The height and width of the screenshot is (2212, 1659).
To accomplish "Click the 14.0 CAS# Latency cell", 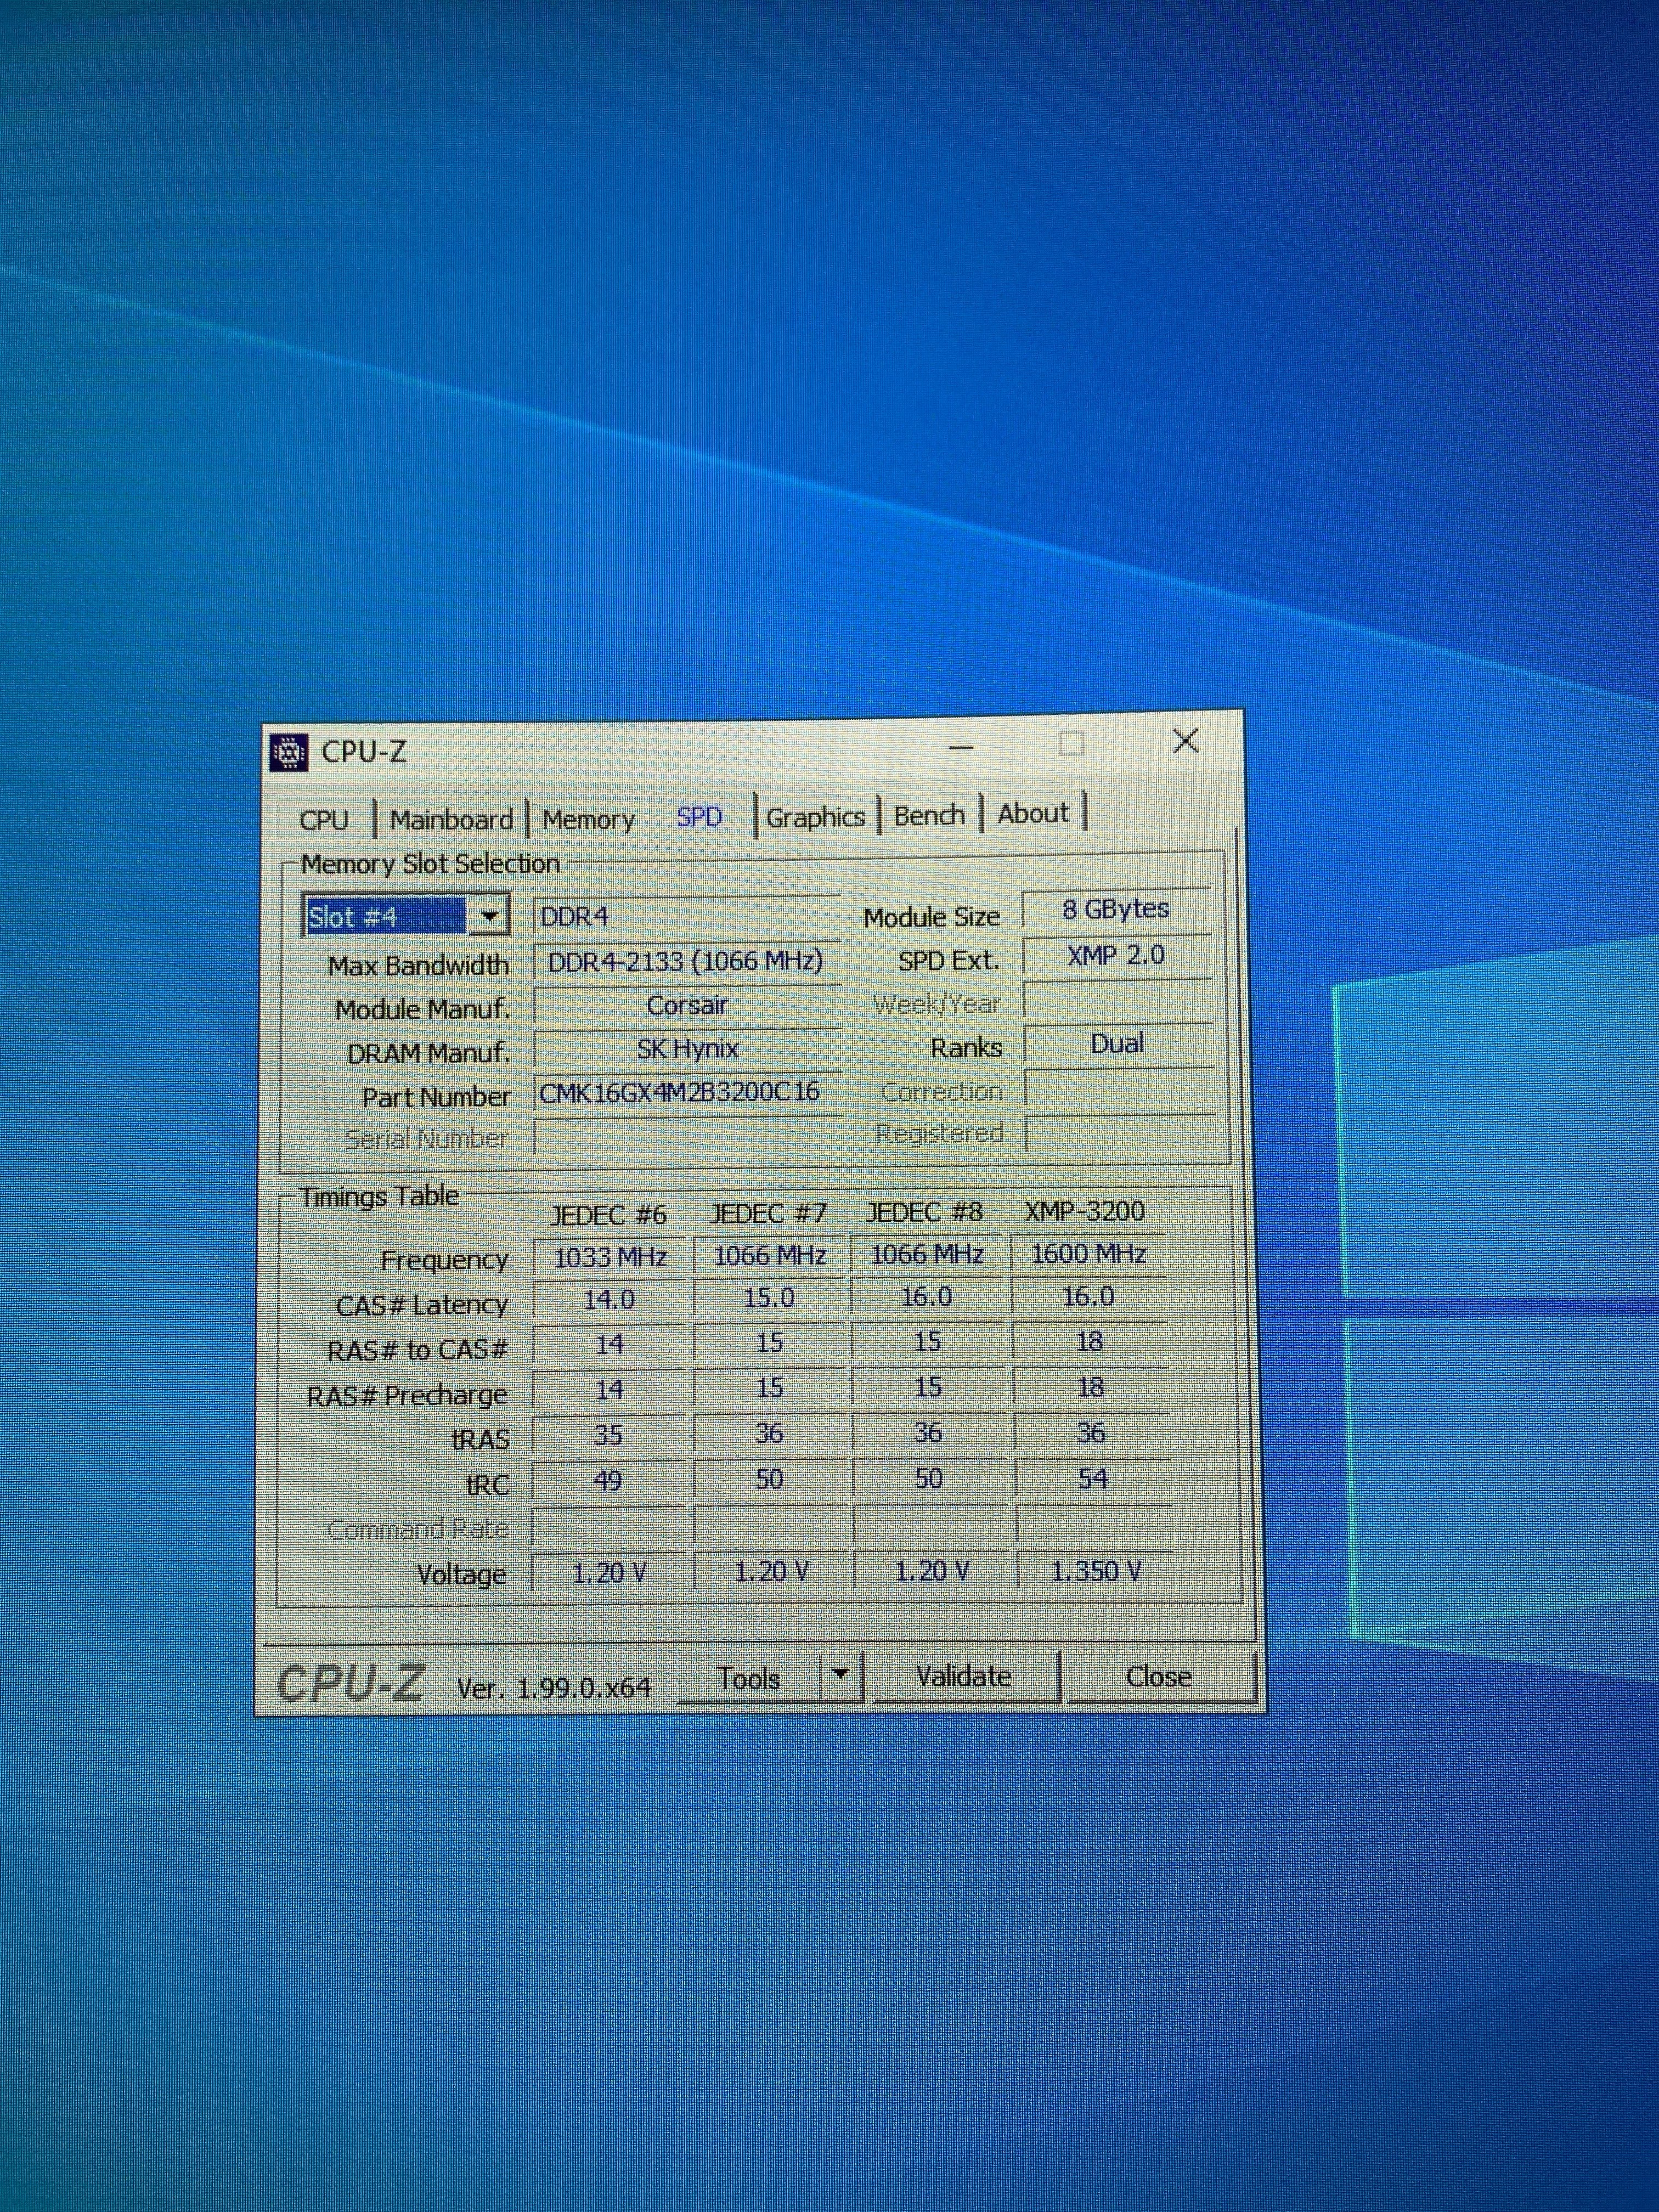I will [610, 1300].
